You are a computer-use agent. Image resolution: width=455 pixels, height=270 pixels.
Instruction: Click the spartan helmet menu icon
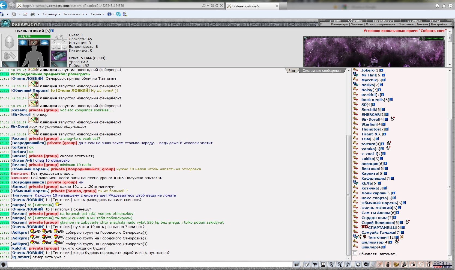[366, 264]
